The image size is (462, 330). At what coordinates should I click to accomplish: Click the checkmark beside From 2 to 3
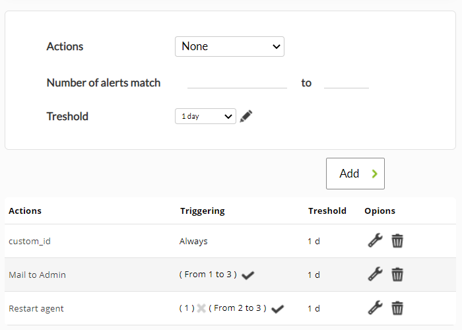pos(278,309)
